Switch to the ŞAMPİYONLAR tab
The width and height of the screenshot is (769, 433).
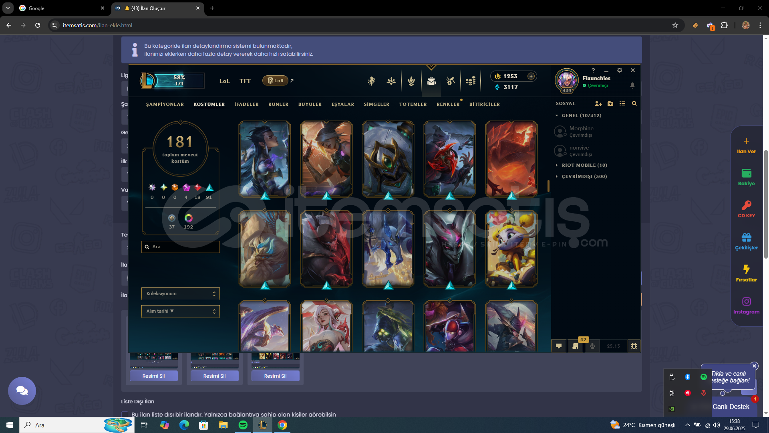pos(165,104)
